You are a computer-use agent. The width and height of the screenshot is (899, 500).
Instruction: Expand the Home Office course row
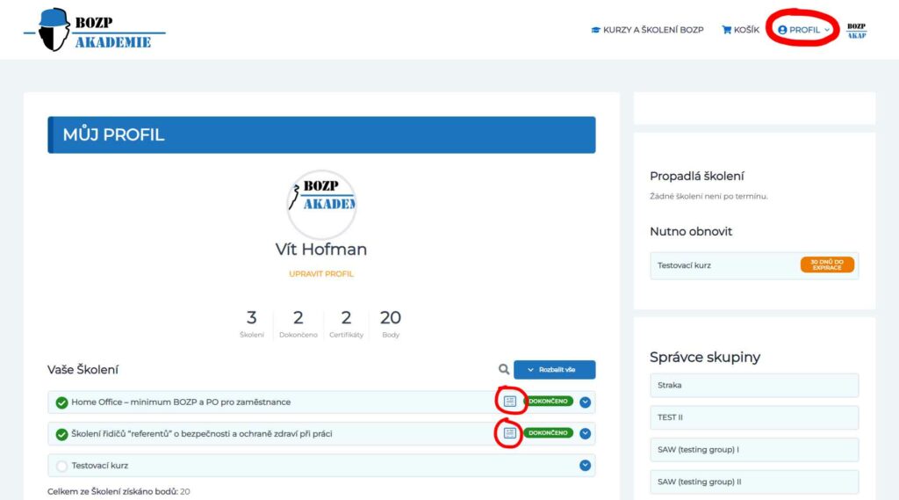click(x=585, y=402)
